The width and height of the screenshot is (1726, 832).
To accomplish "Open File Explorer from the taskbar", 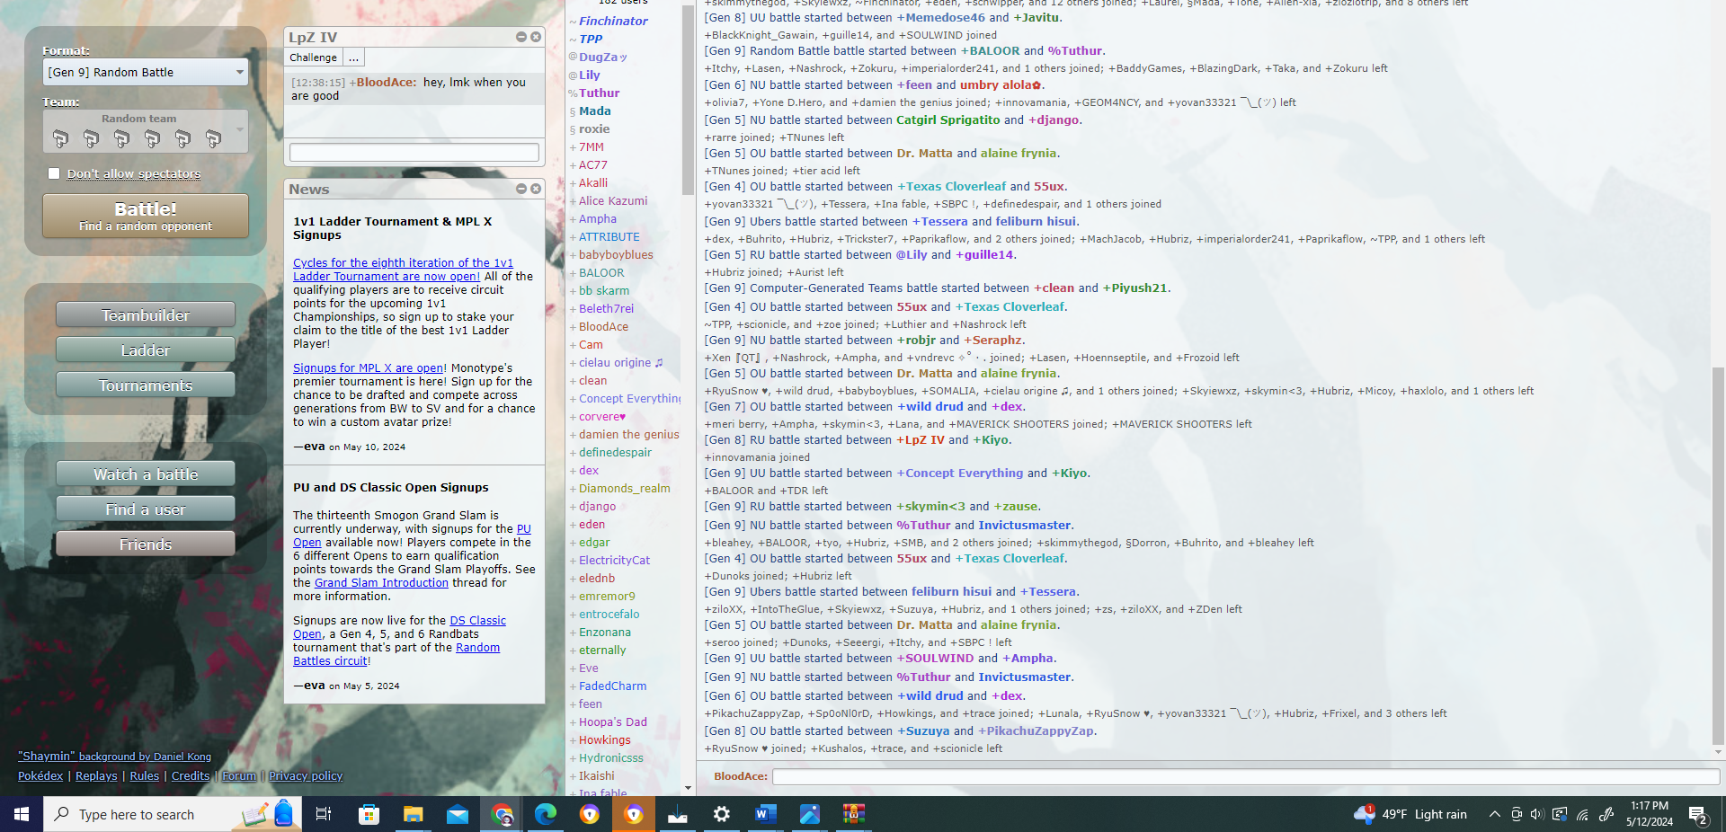I will coord(413,814).
